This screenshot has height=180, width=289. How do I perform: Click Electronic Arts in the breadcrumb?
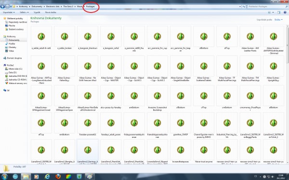pos(53,6)
